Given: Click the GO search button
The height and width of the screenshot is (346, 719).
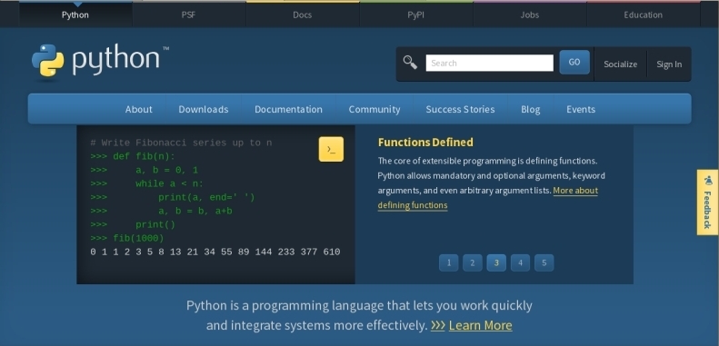Looking at the screenshot, I should pos(574,63).
